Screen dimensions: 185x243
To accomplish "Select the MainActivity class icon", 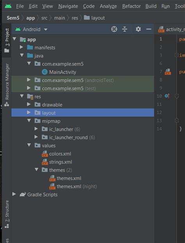I will pos(44,72).
